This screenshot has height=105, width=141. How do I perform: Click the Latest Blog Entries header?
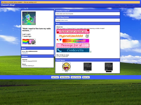(87, 17)
